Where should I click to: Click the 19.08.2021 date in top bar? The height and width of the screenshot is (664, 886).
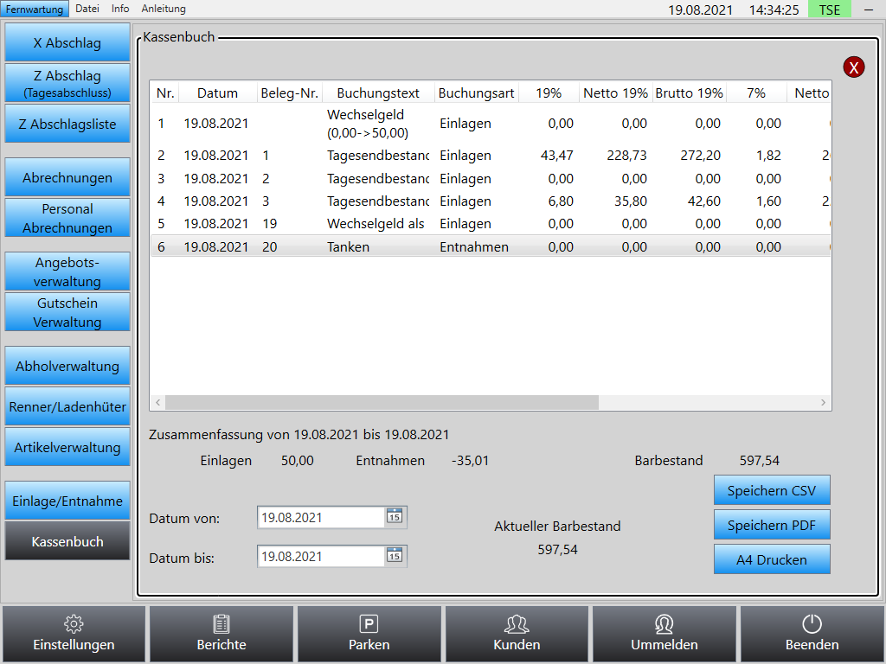[700, 10]
